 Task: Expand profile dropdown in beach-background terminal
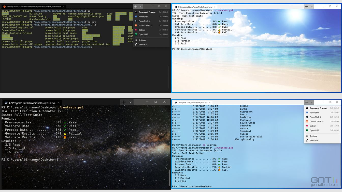(x=311, y=6)
